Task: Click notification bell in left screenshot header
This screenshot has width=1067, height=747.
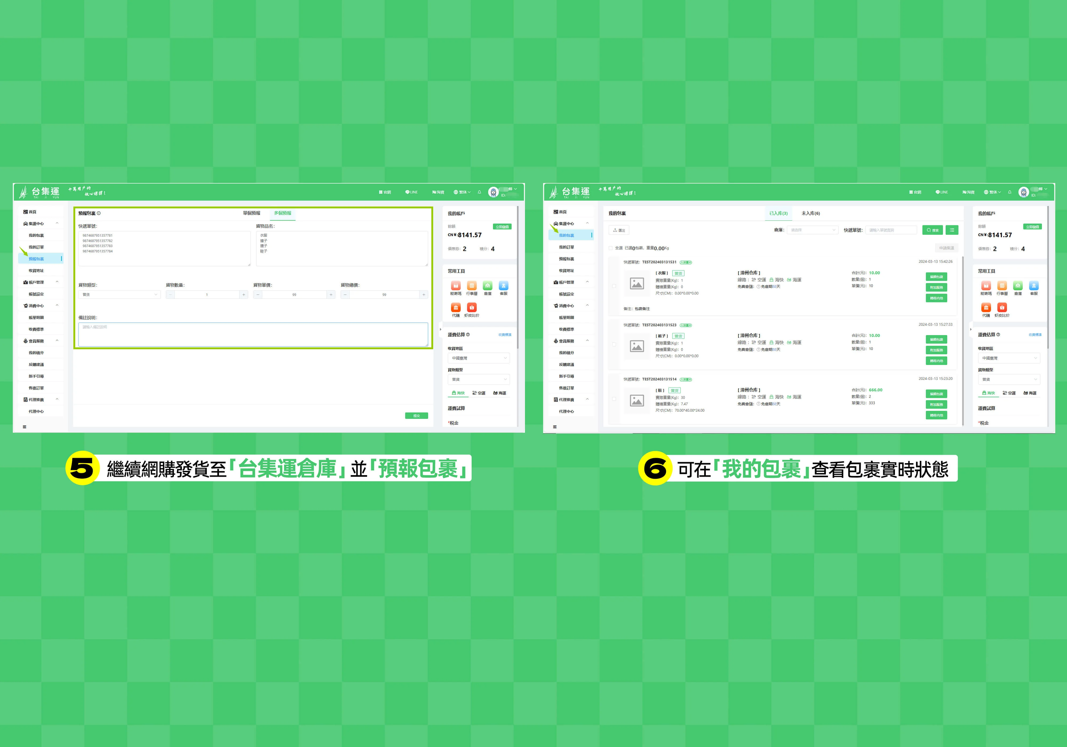Action: [x=479, y=192]
